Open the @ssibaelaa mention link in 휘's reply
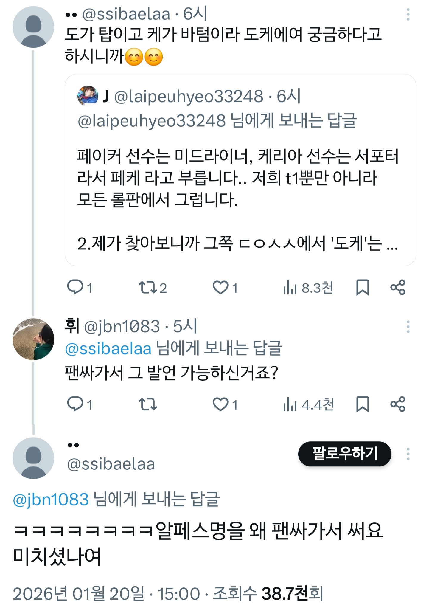The width and height of the screenshot is (429, 608). pyautogui.click(x=108, y=348)
